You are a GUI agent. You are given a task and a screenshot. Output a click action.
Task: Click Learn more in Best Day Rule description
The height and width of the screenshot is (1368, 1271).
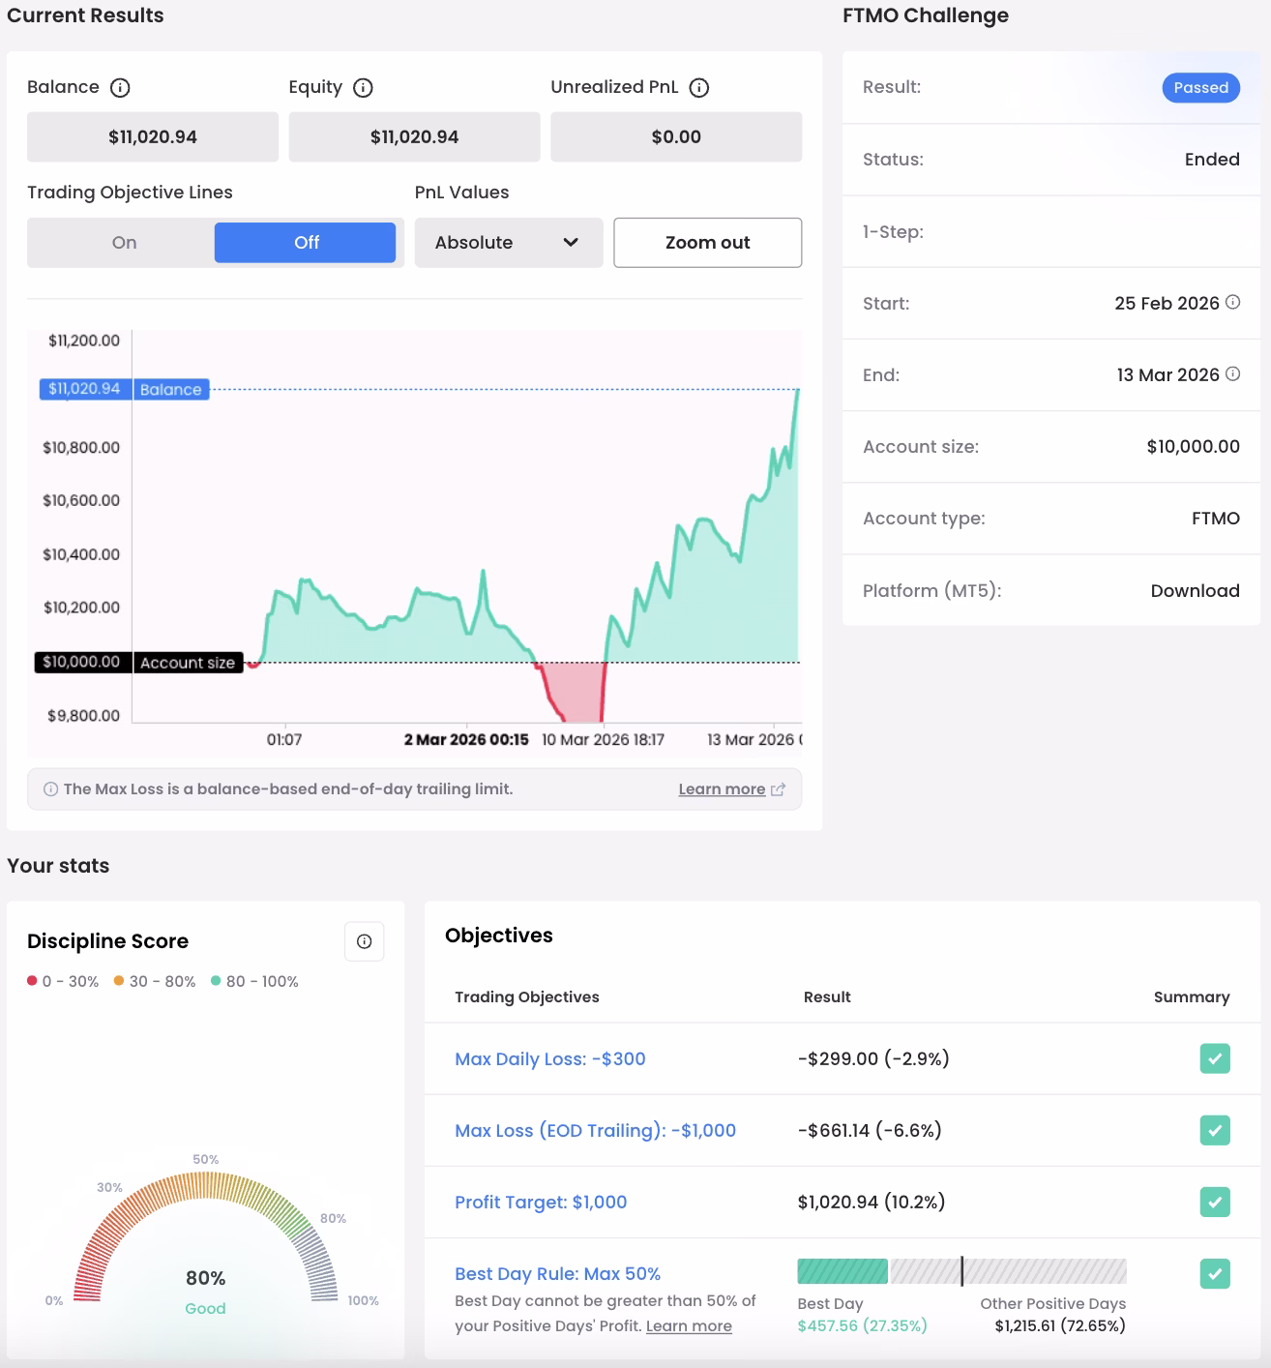[689, 1326]
